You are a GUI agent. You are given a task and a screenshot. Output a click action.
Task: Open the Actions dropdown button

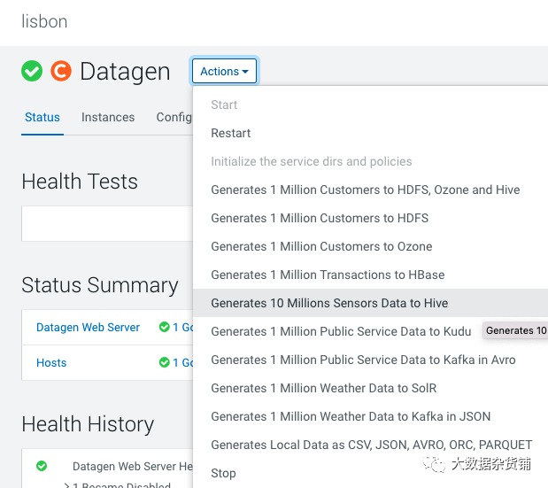point(224,71)
